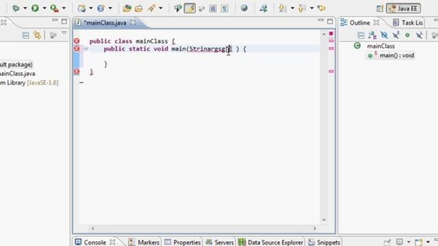
Task: Open Project Explorer View Menu triangle
Action: (64, 33)
